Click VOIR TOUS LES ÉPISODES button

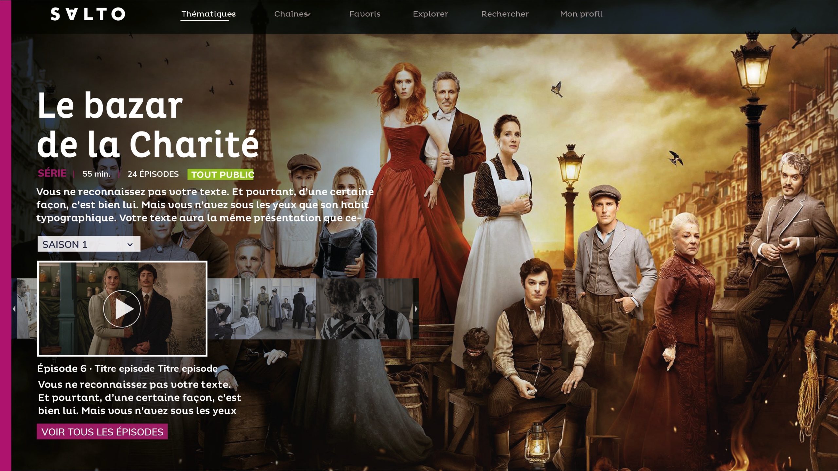(102, 432)
